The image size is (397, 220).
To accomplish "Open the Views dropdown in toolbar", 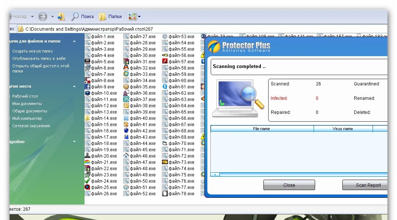I will coord(134,17).
